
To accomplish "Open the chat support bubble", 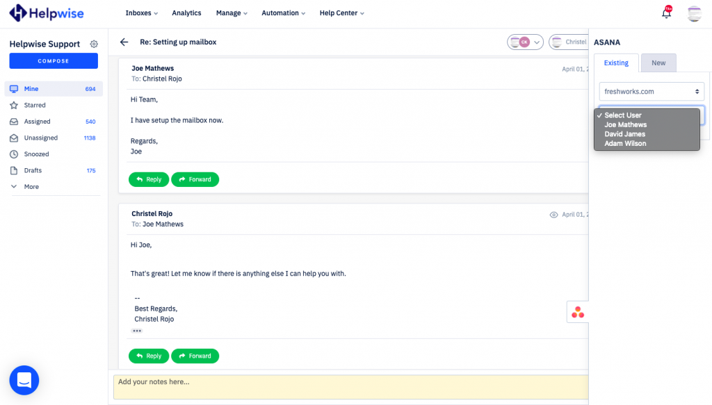I will click(x=24, y=380).
